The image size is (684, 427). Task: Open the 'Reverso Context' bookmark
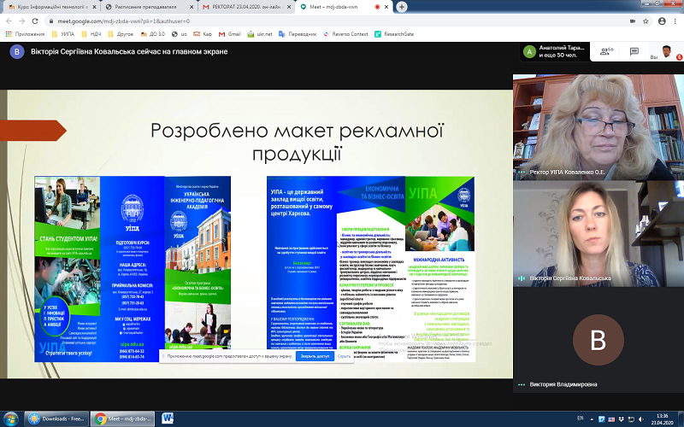tap(345, 34)
